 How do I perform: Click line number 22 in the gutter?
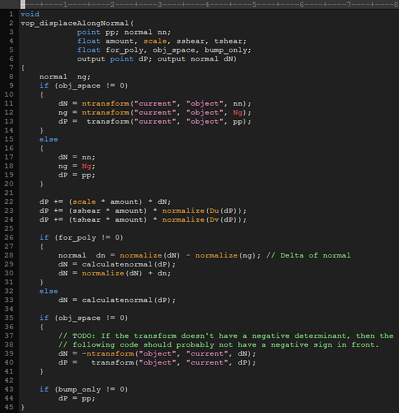[x=9, y=202]
